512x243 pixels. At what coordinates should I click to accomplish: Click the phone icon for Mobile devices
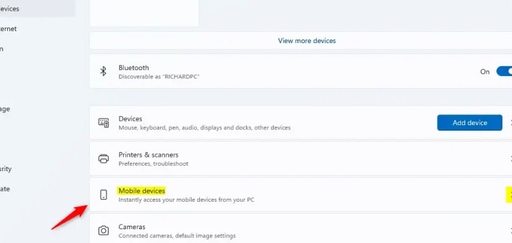coord(103,195)
